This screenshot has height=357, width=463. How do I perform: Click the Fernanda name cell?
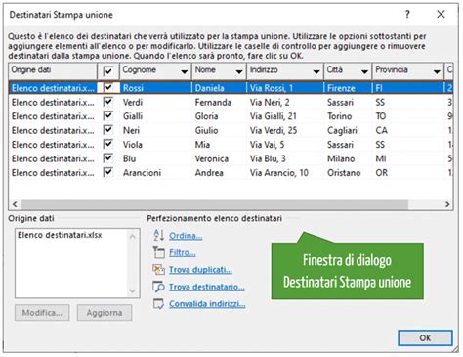coord(219,102)
